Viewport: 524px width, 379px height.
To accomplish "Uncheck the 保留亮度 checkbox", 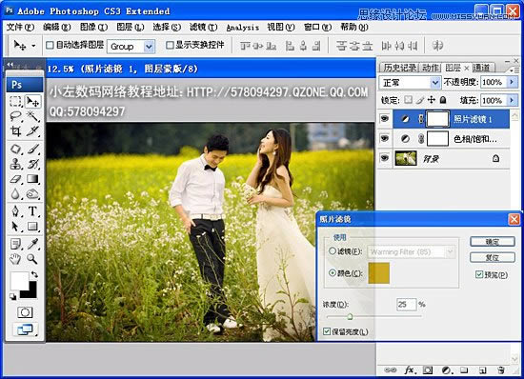I will [x=327, y=331].
